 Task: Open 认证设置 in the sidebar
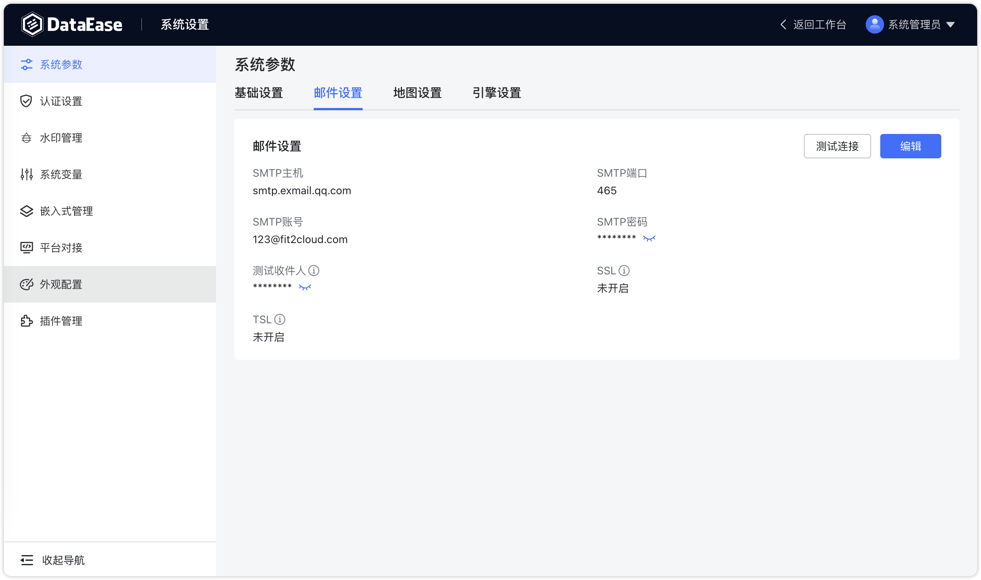[x=110, y=101]
